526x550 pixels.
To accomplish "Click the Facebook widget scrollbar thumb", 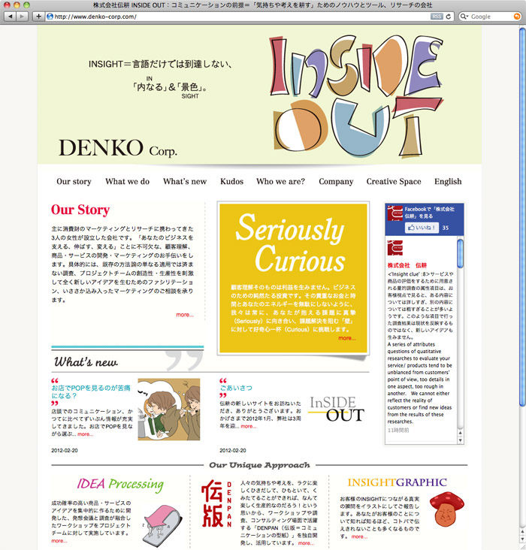I will pos(460,253).
